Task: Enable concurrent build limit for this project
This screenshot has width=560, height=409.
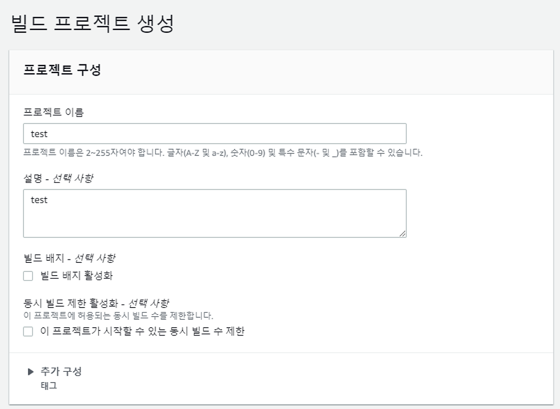Action: pyautogui.click(x=28, y=332)
